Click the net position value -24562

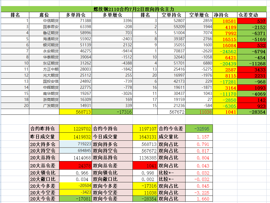pos(225,51)
